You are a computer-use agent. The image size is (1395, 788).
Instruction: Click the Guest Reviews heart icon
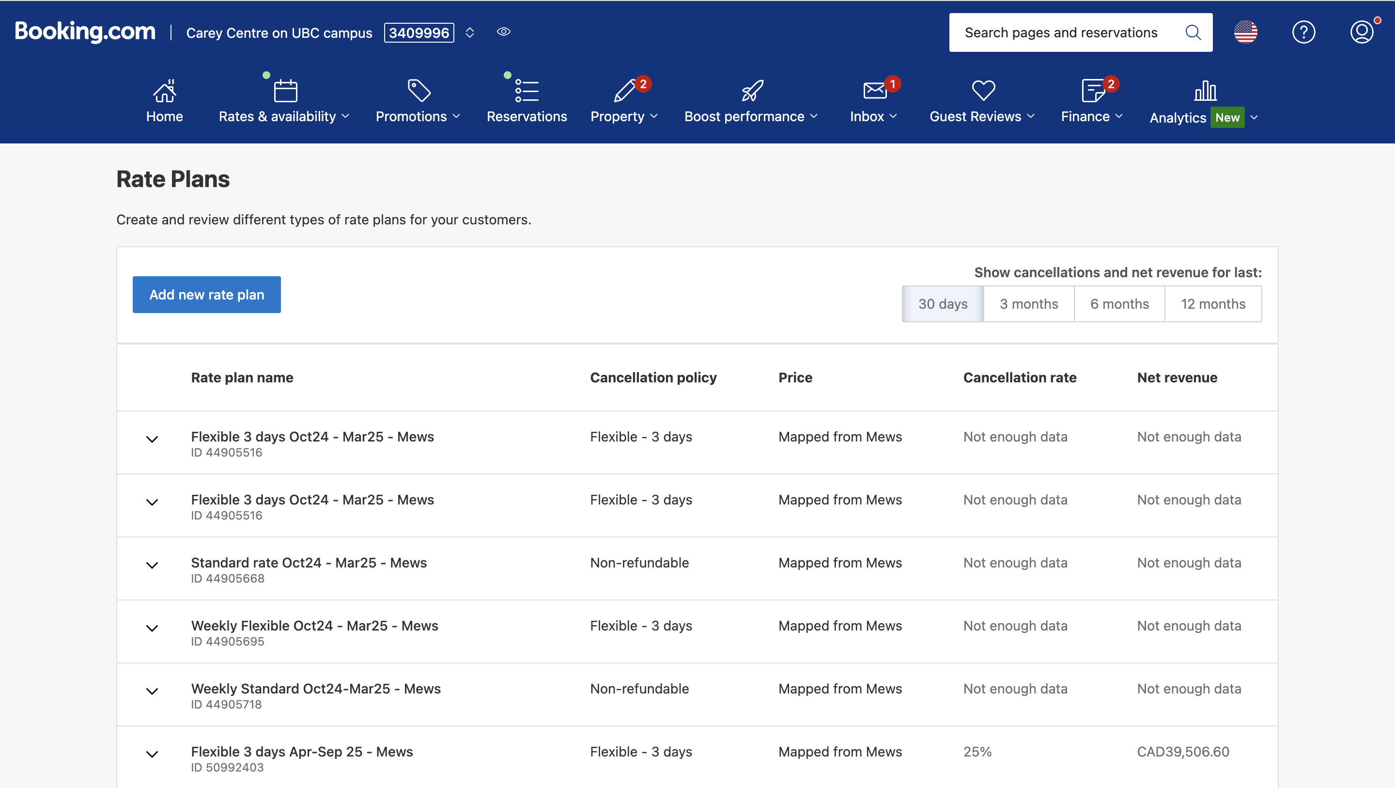983,91
